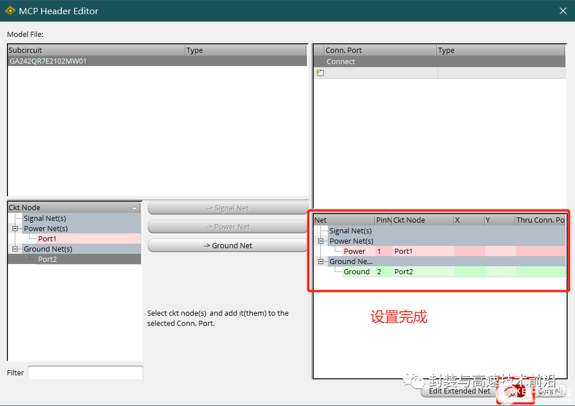575x406 pixels.
Task: Close the MCP Header Editor dialog
Action: 563,11
